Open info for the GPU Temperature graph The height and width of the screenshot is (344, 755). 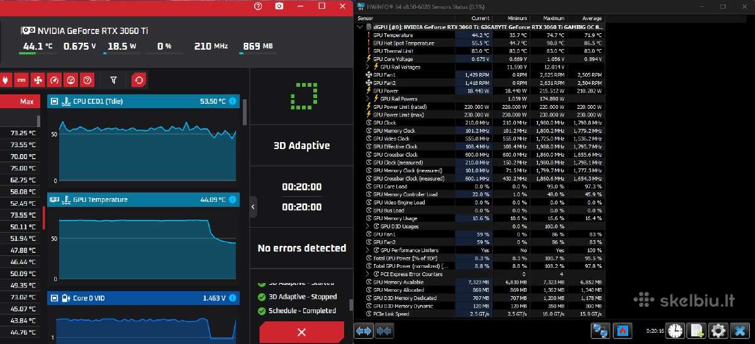[232, 200]
